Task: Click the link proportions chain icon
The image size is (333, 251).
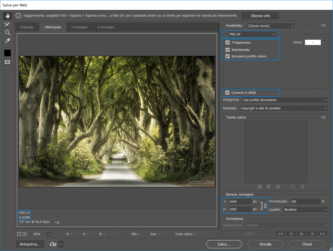Action: coord(265,206)
